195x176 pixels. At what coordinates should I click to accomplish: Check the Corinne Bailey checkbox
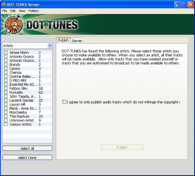pos(6,76)
